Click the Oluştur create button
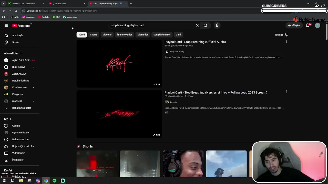 294,25
